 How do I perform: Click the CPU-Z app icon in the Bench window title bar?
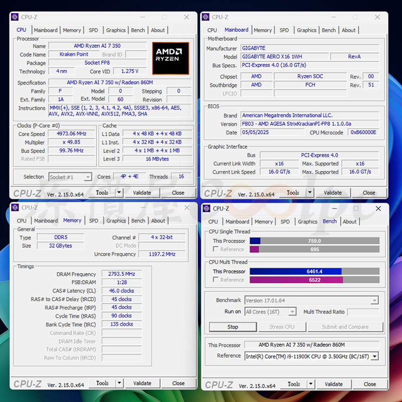click(207, 209)
